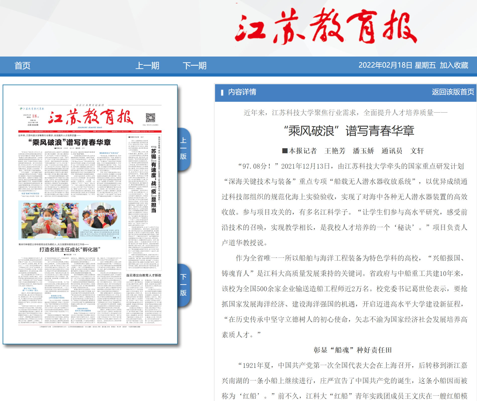Open the 连云港出台教育人才新政 article in preview
477x401 pixels.
pyautogui.click(x=144, y=275)
